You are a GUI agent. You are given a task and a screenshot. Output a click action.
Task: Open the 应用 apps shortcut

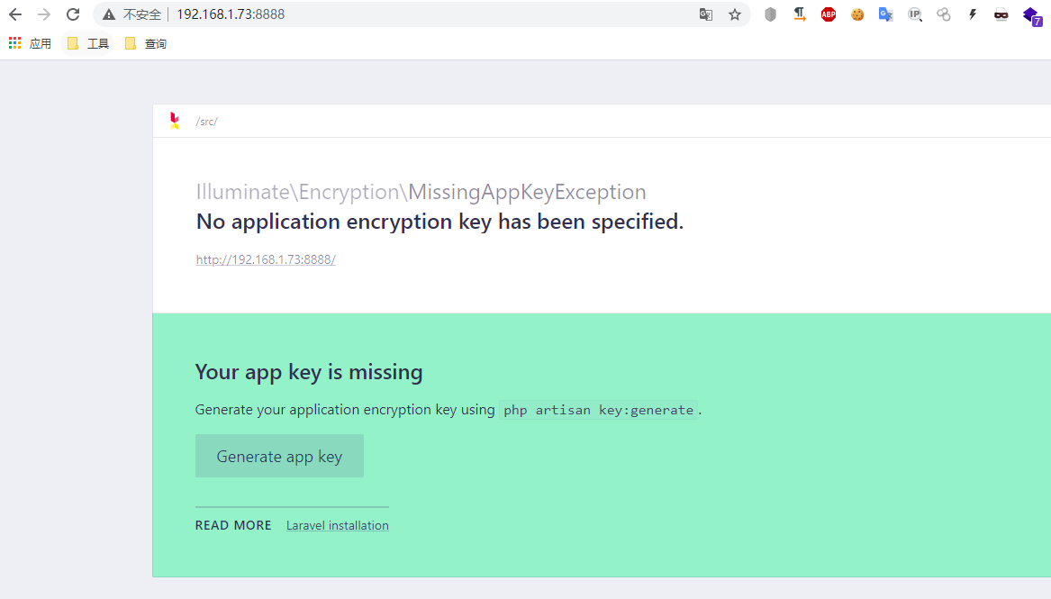click(30, 43)
